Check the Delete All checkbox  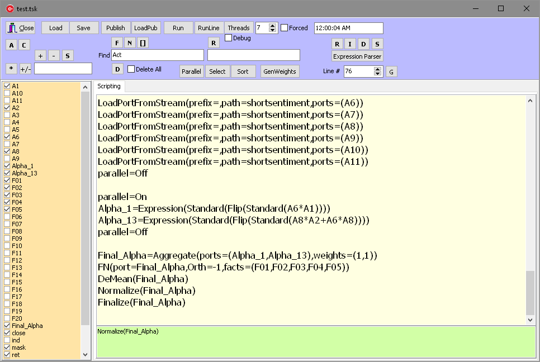131,69
